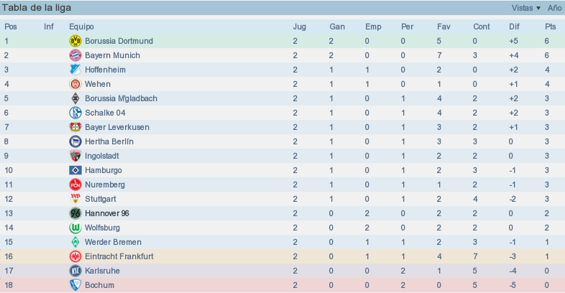Screen dimensions: 565x293
Task: Click the Eintracht Frankfurt crest
Action: click(75, 256)
